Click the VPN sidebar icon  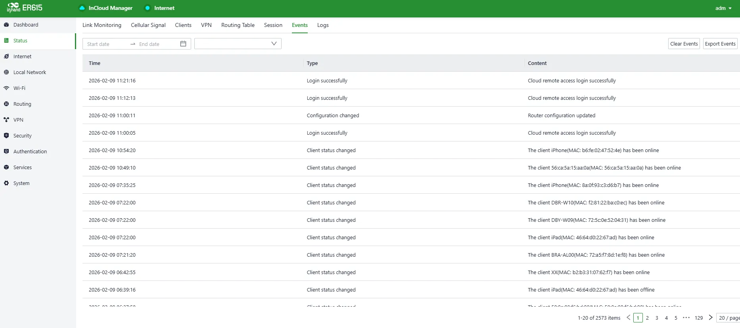click(x=6, y=120)
